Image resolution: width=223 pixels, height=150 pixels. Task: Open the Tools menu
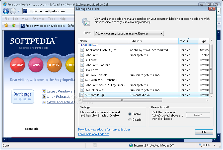click(52, 19)
